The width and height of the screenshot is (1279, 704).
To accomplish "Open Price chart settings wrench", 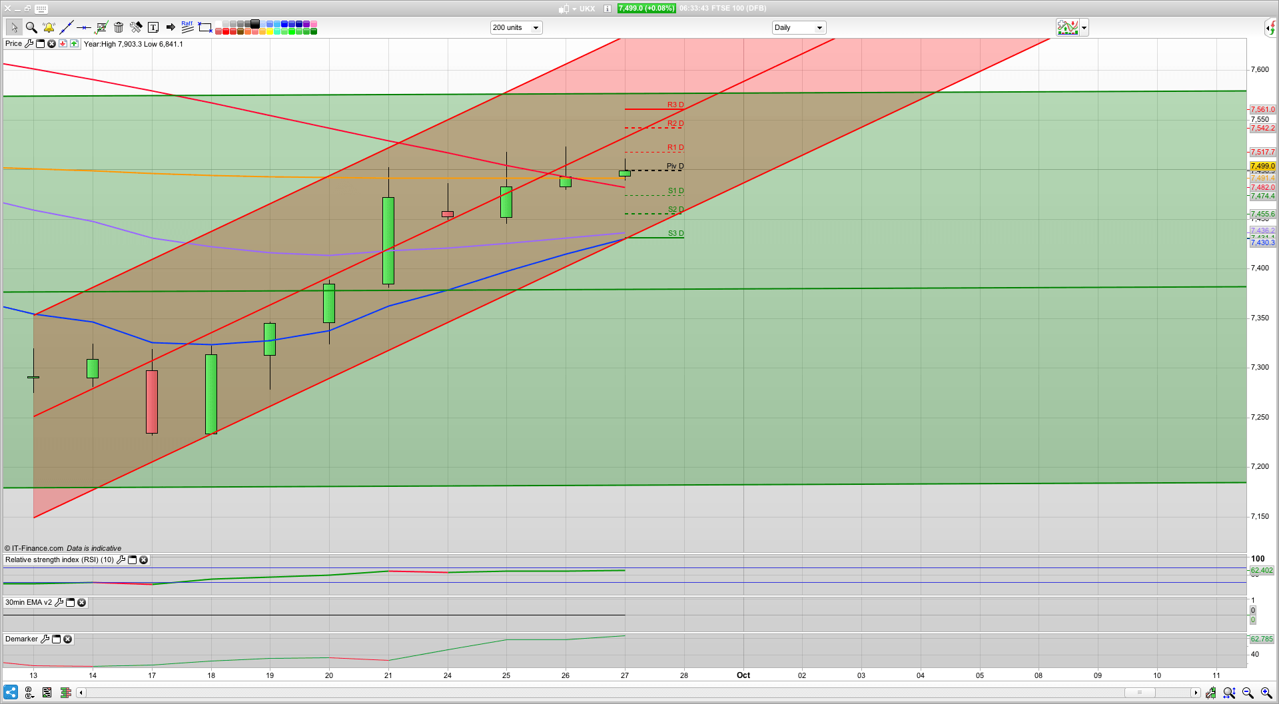I will 29,44.
